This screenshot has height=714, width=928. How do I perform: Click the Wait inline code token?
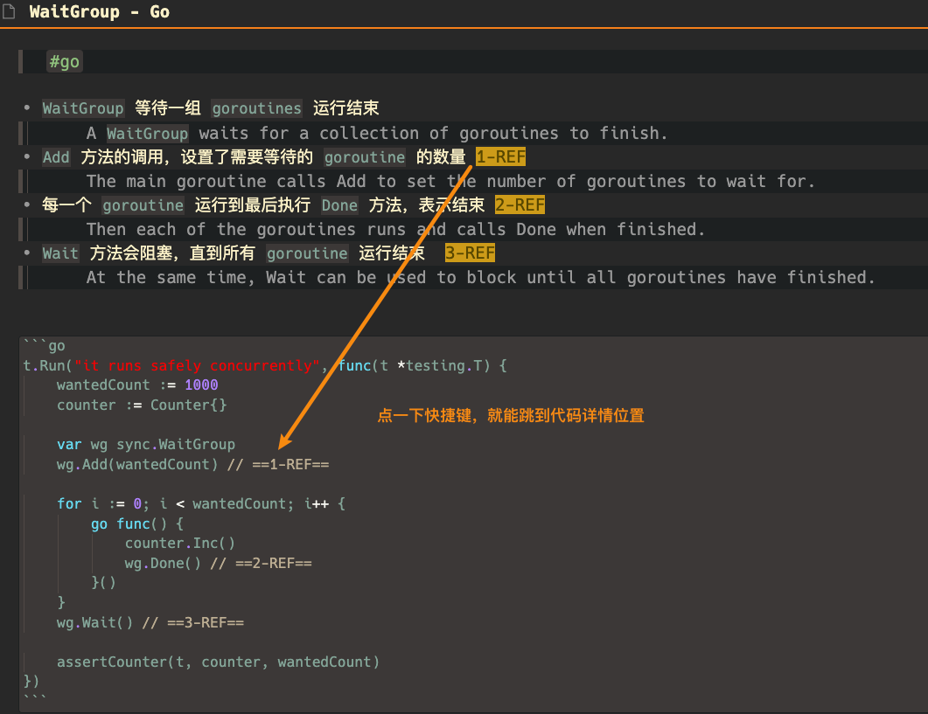(x=59, y=253)
